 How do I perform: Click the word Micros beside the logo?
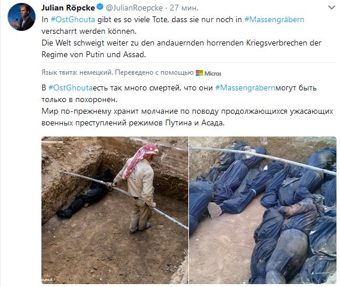pyautogui.click(x=213, y=73)
